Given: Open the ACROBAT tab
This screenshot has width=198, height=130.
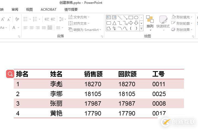Looking at the screenshot, I should coord(48,9).
